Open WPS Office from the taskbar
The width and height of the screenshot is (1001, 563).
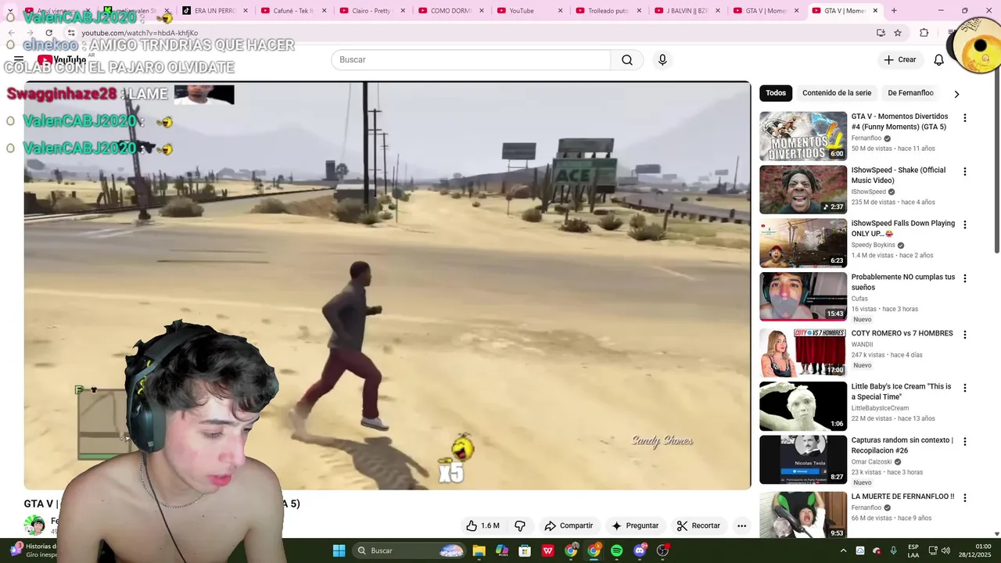[547, 550]
